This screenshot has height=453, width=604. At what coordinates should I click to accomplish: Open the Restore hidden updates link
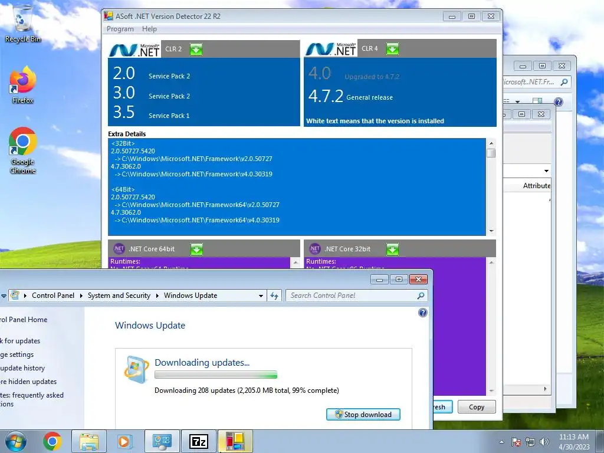28,382
